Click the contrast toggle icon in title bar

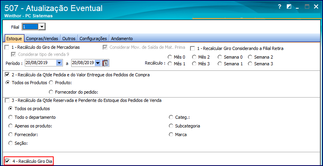tap(289, 7)
